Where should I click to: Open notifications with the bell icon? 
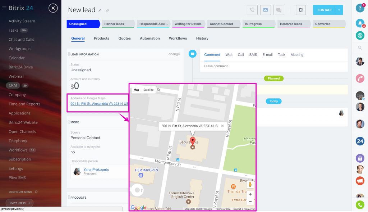tap(360, 23)
